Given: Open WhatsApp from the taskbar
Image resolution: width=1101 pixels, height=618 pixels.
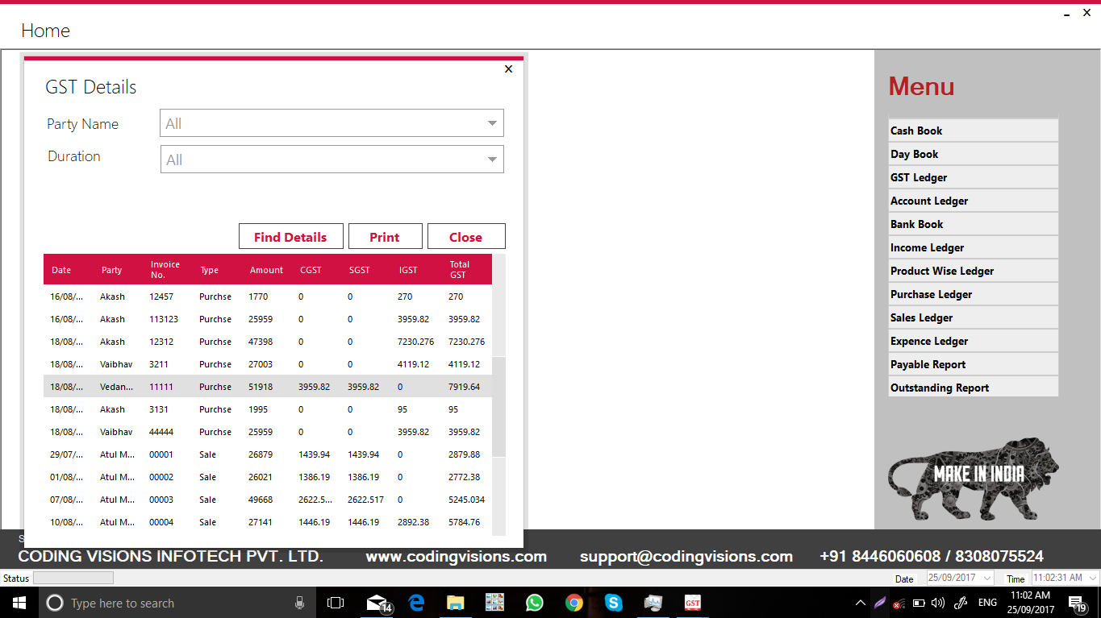Looking at the screenshot, I should (534, 603).
